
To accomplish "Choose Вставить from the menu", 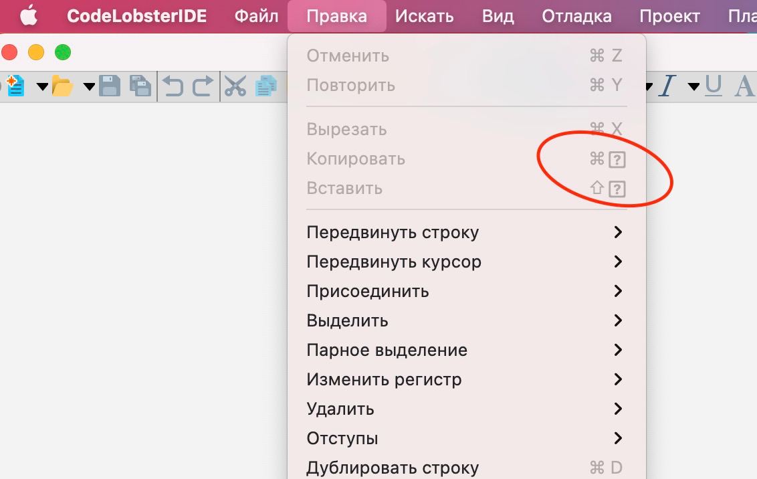I will point(466,188).
